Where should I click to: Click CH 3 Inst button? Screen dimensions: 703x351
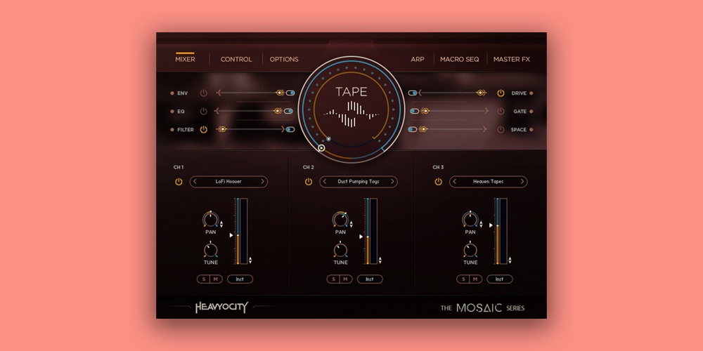[499, 279]
